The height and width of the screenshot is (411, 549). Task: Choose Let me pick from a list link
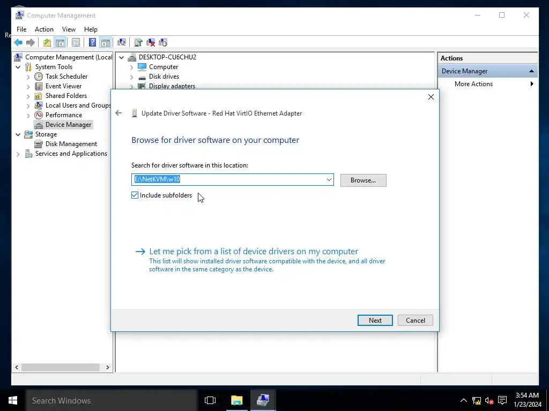tap(254, 252)
